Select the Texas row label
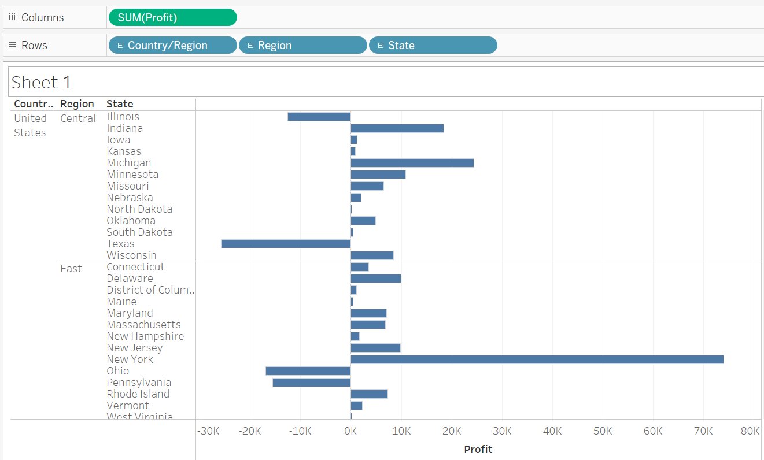This screenshot has height=460, width=764. 121,243
